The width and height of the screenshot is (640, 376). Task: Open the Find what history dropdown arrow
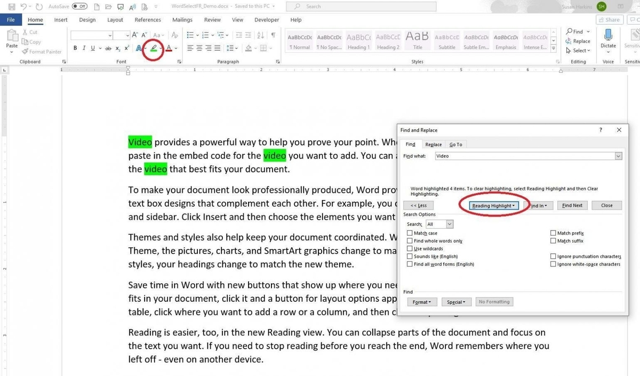[618, 156]
